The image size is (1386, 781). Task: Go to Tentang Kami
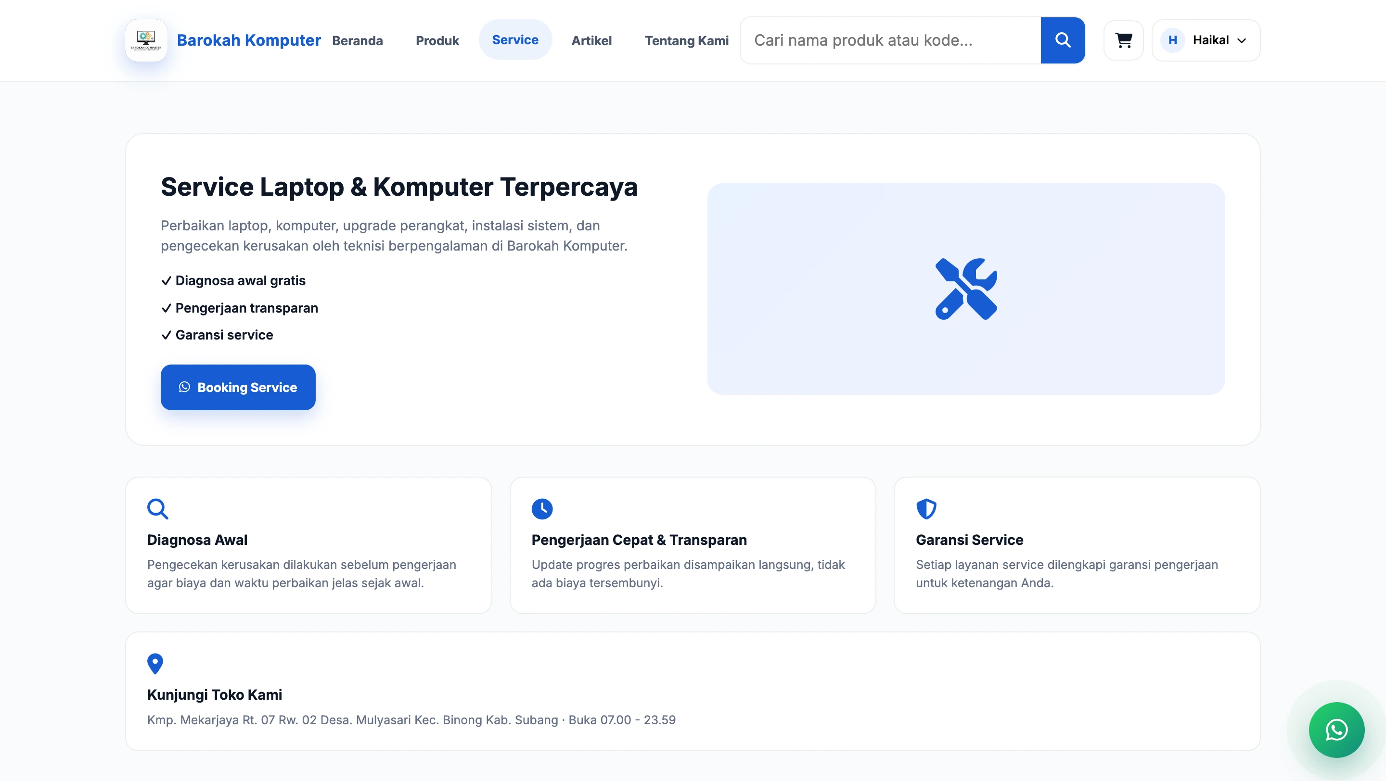tap(687, 40)
